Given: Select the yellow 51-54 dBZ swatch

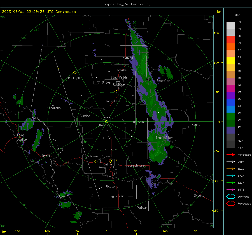Looking at the screenshot, I should (231, 60).
